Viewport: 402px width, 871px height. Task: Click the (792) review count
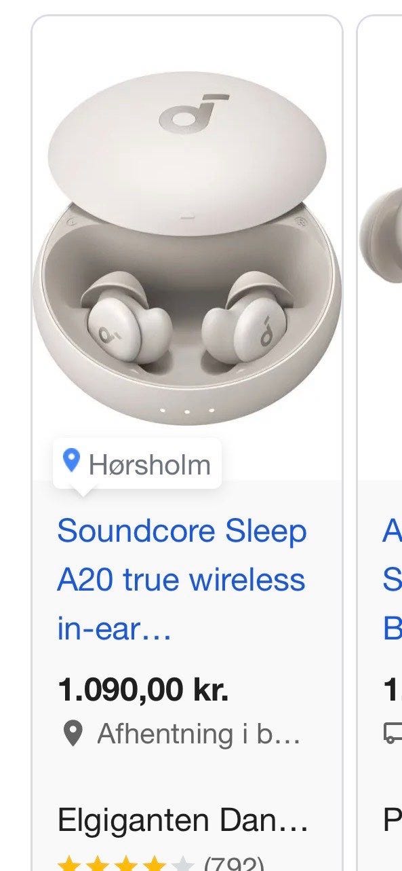click(234, 864)
